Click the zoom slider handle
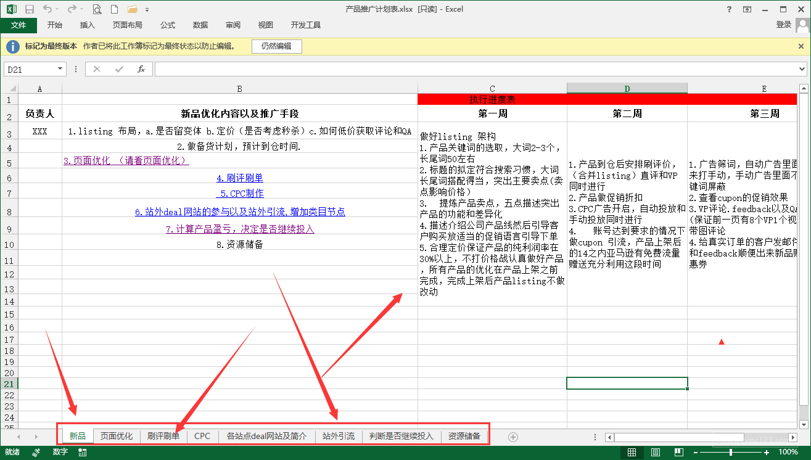 point(731,453)
